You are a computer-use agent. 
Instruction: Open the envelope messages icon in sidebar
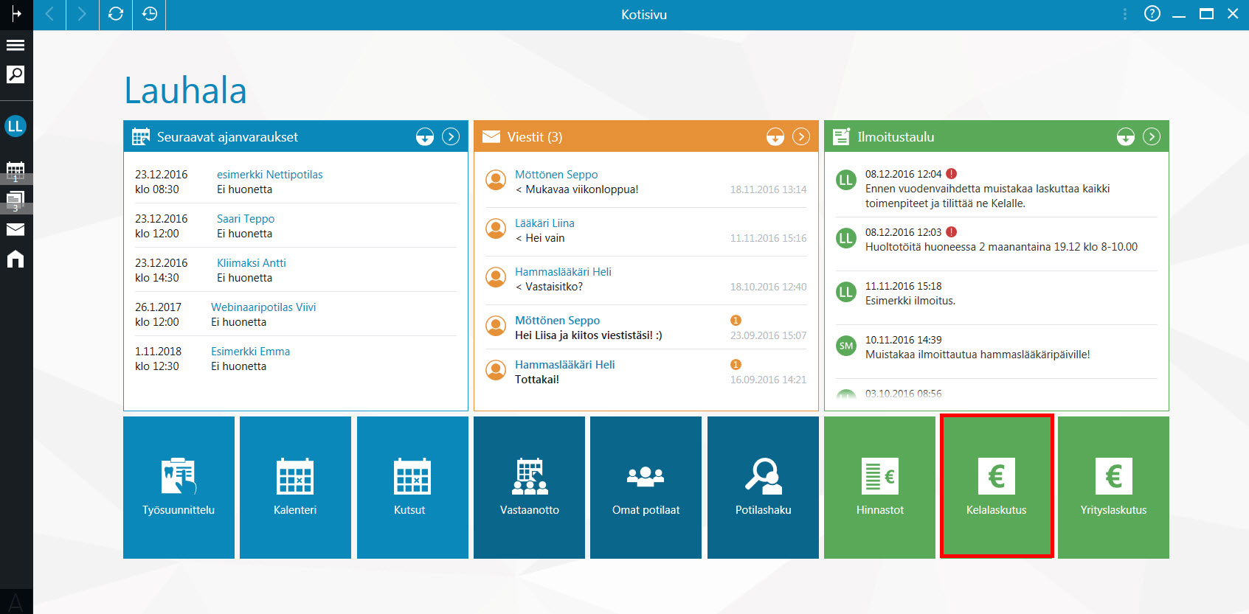[15, 229]
